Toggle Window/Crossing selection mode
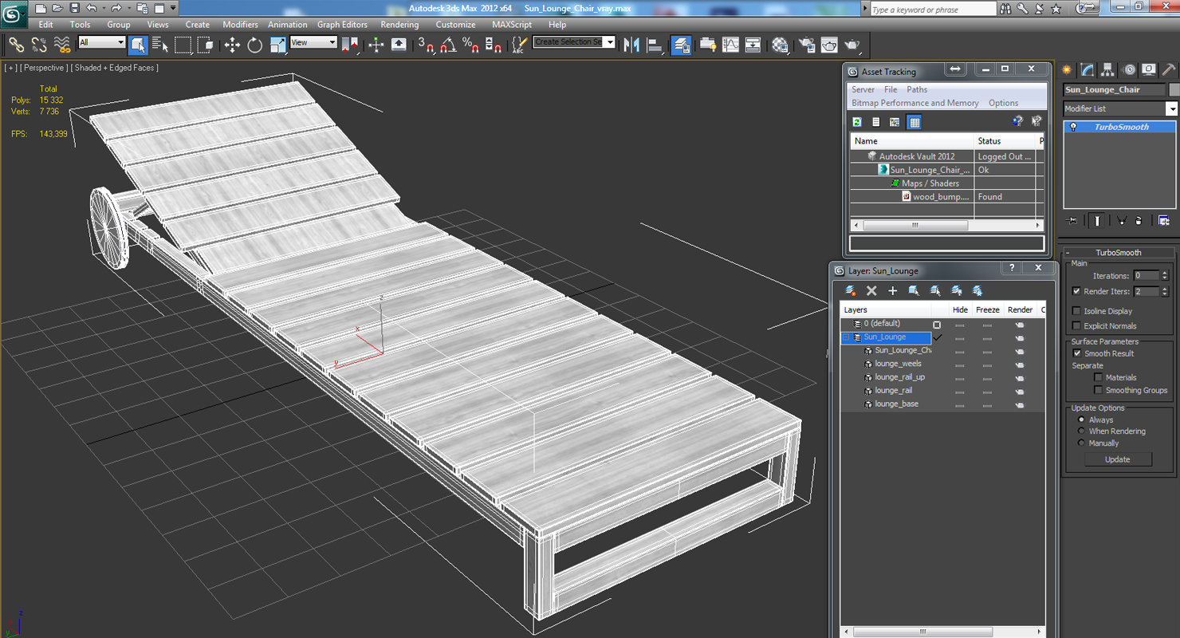This screenshot has height=638, width=1180. [x=206, y=45]
